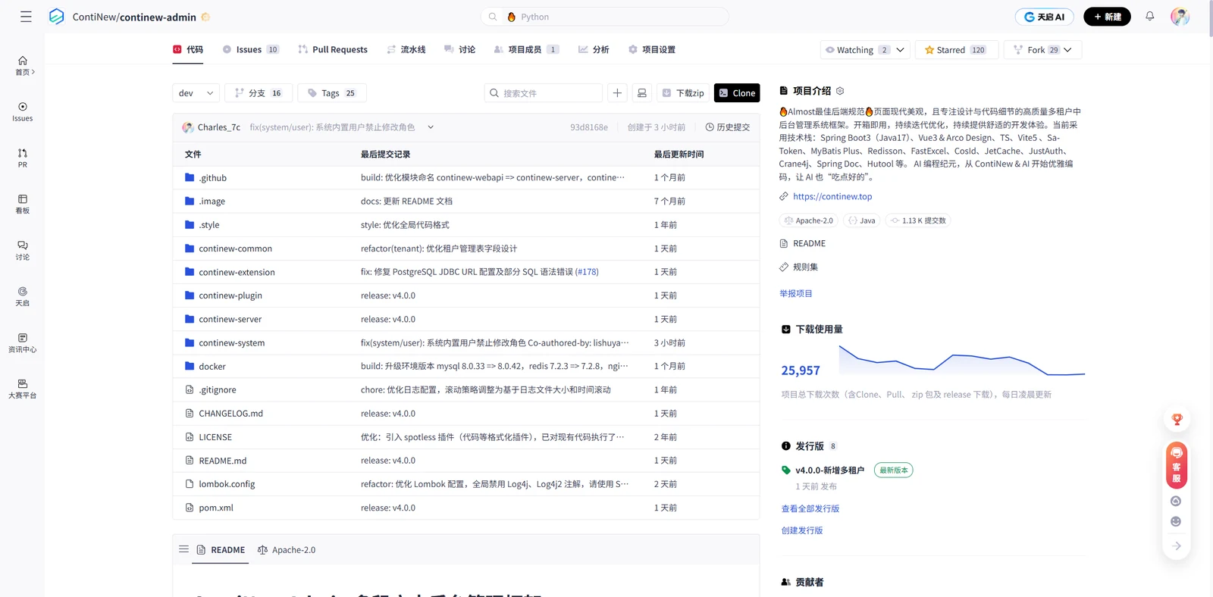Open 资讯中心 in the left sidebar
This screenshot has width=1213, height=597.
point(23,343)
